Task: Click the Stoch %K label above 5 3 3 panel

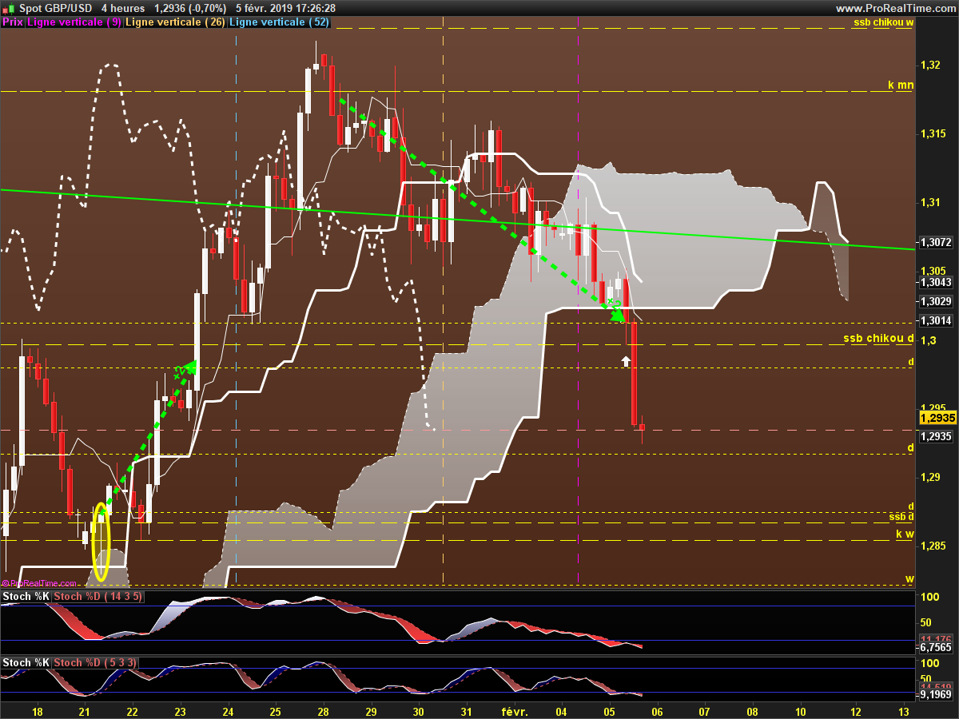Action: (x=26, y=662)
